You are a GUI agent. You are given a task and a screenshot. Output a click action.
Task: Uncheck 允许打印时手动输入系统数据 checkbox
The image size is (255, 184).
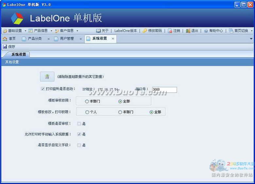point(79,134)
